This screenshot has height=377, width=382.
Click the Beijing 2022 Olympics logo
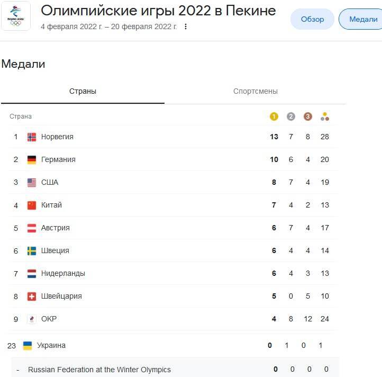[16, 15]
